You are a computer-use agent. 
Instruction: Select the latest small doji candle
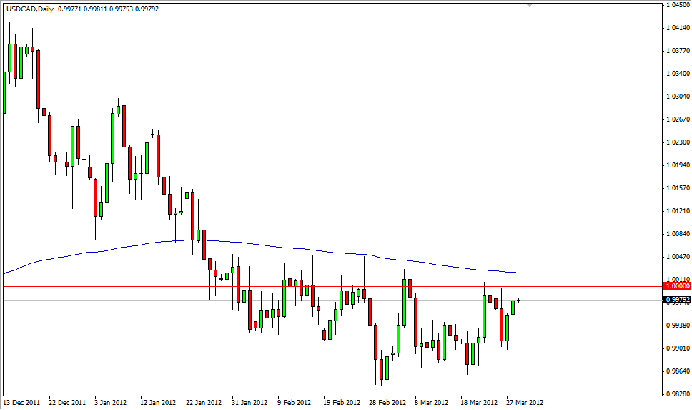(518, 301)
